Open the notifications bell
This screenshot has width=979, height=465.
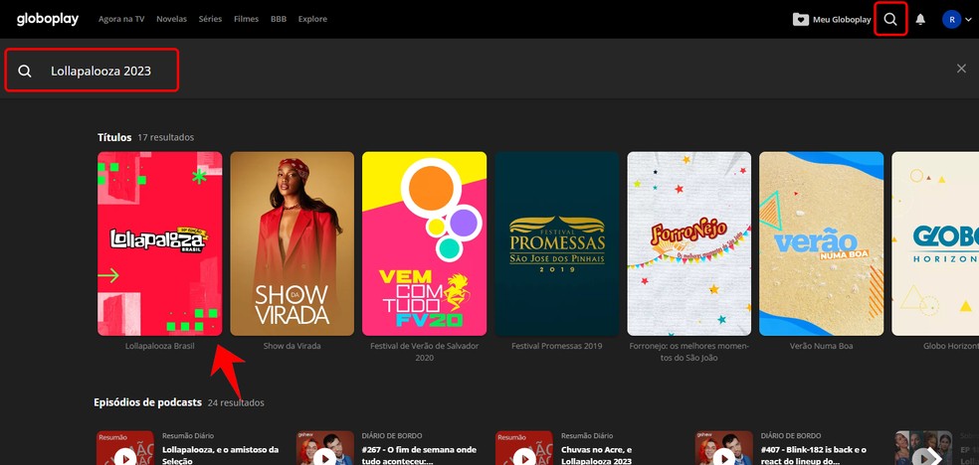[920, 19]
